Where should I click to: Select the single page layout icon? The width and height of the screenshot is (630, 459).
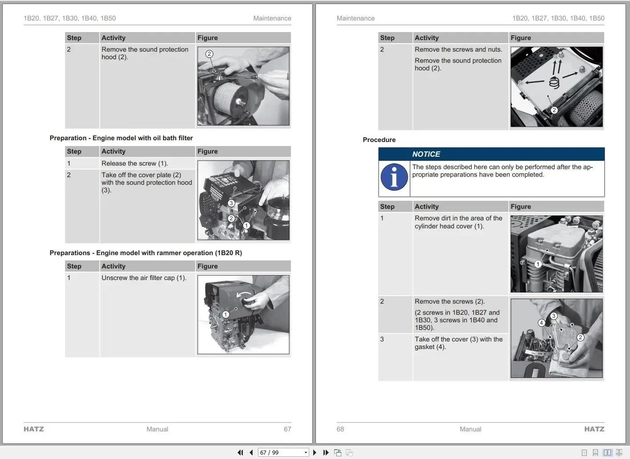point(584,452)
